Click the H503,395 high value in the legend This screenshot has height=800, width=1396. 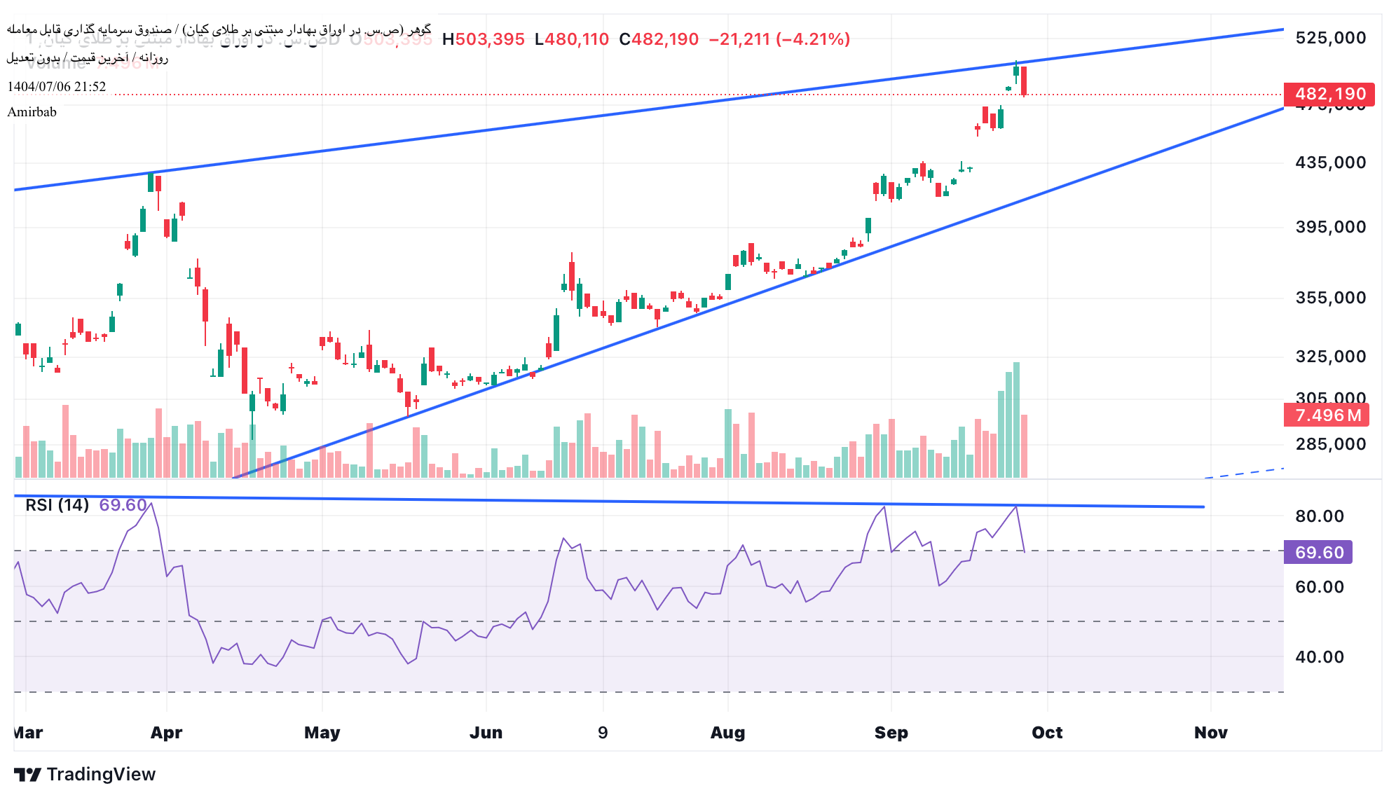click(484, 39)
